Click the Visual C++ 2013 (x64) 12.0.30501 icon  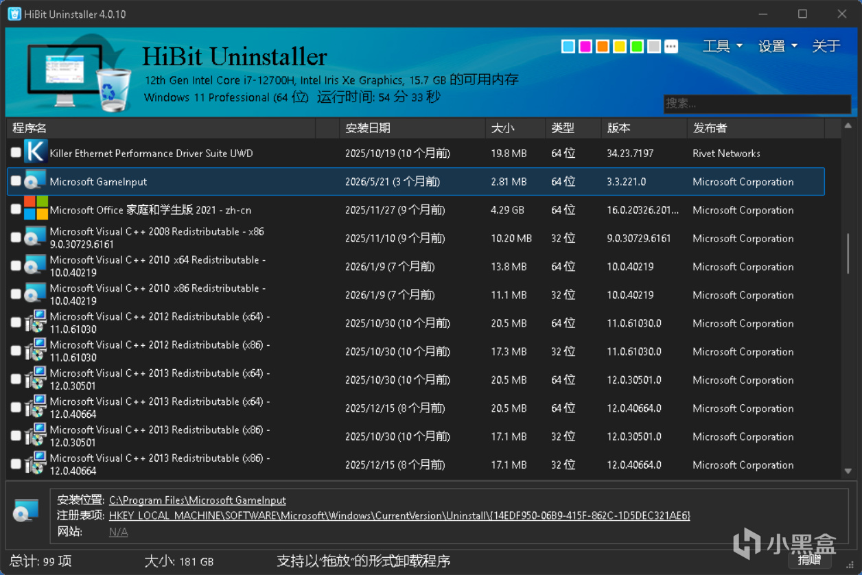point(35,378)
